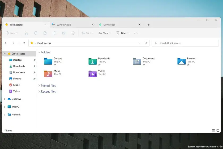Image resolution: width=223 pixels, height=149 pixels.
Task: Refresh the Quick access view
Action: (x=146, y=43)
